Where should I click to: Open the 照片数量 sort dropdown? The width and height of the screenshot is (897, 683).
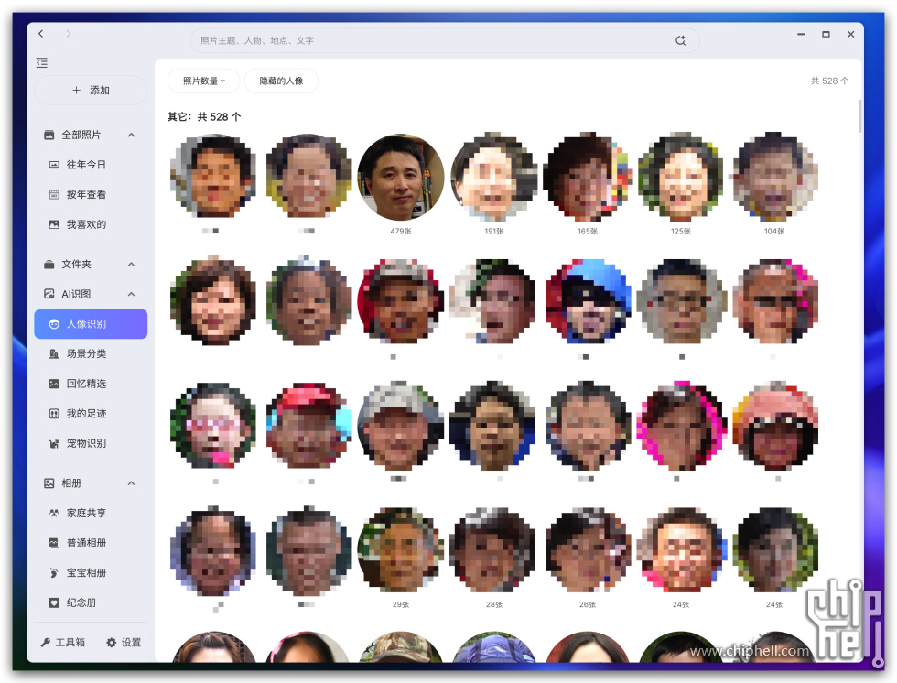pyautogui.click(x=203, y=81)
